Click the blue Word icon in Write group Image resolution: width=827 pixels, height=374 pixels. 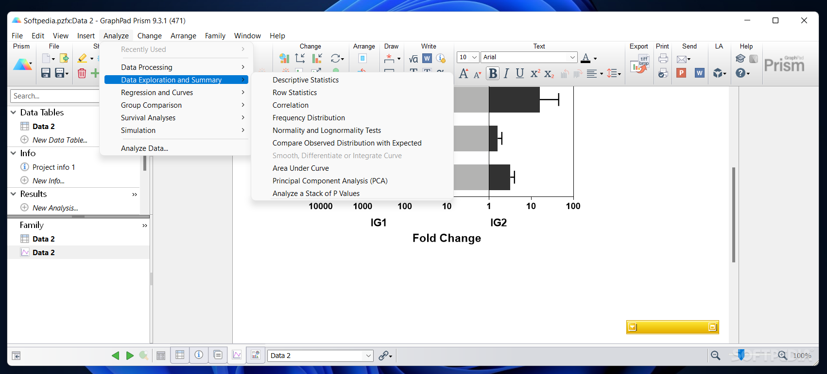(x=427, y=58)
